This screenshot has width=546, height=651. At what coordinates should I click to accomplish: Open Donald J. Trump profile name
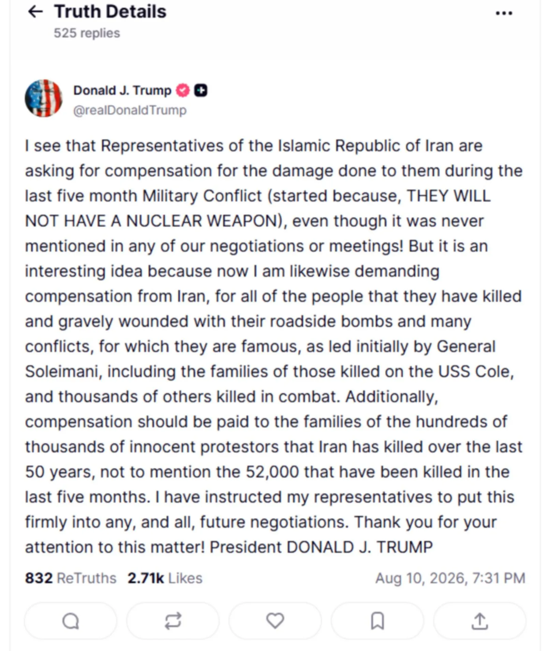click(122, 90)
